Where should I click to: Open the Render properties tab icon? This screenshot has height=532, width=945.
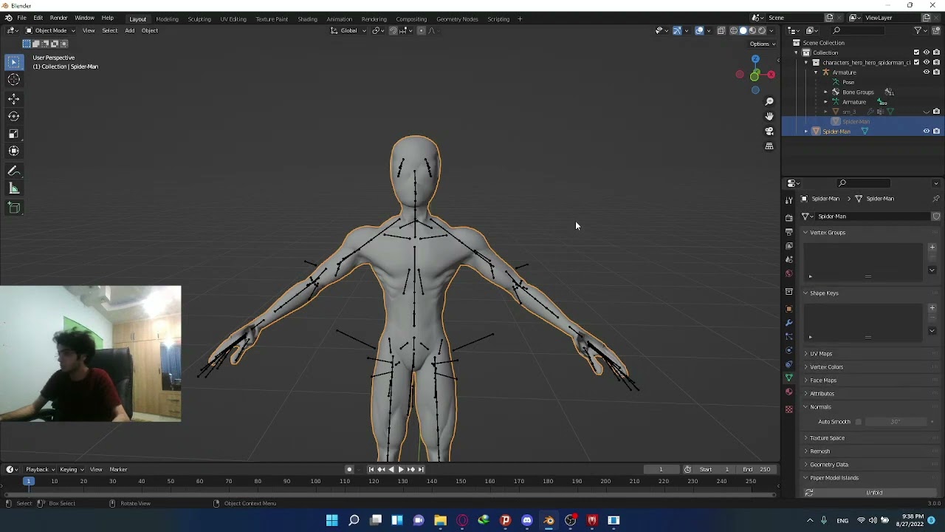(789, 218)
